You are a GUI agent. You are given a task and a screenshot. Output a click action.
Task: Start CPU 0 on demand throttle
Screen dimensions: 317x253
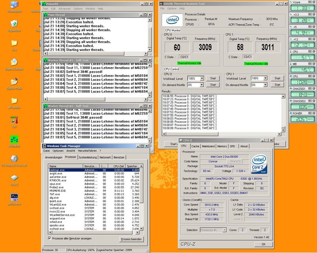(x=213, y=85)
